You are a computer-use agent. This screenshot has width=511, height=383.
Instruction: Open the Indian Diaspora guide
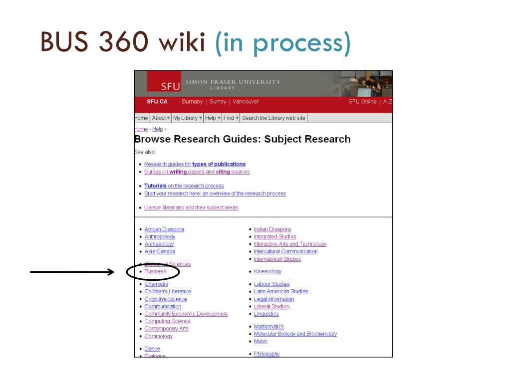(272, 229)
